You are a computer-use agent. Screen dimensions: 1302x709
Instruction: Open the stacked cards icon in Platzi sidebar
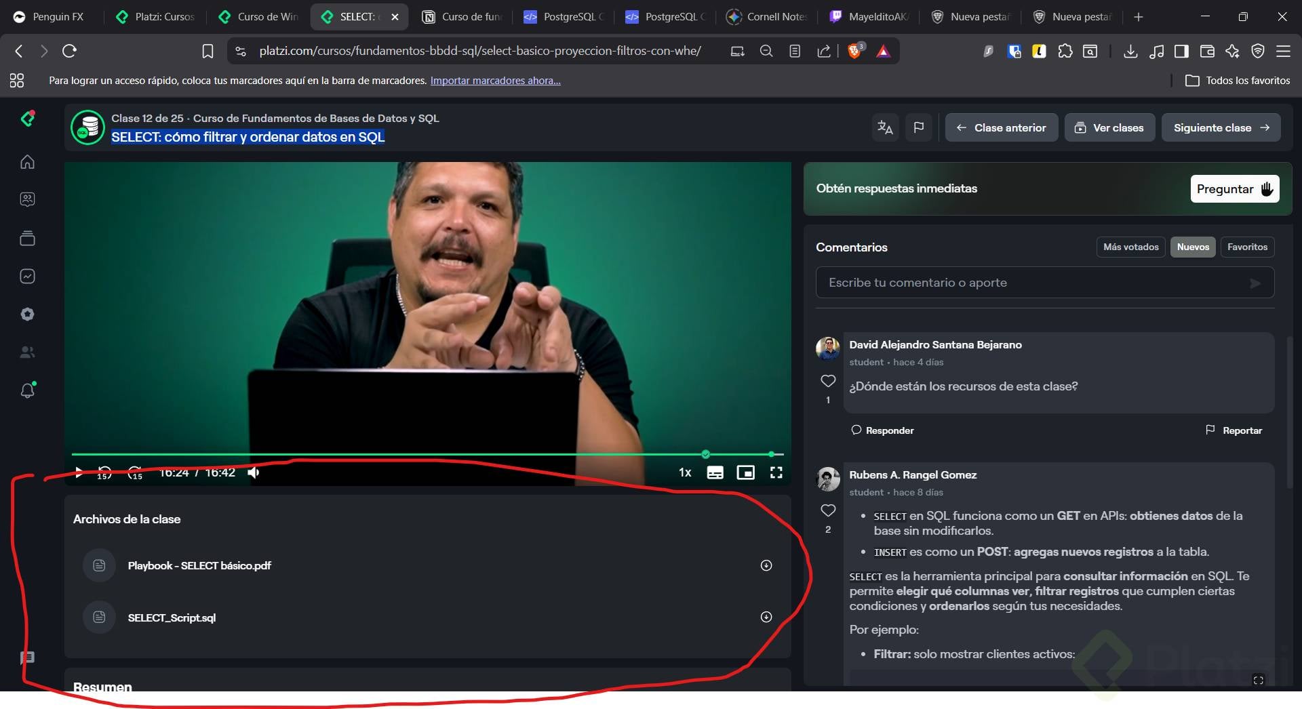click(x=27, y=238)
